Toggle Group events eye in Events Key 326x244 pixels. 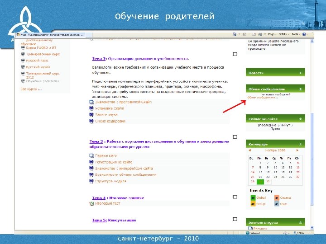coord(253,204)
